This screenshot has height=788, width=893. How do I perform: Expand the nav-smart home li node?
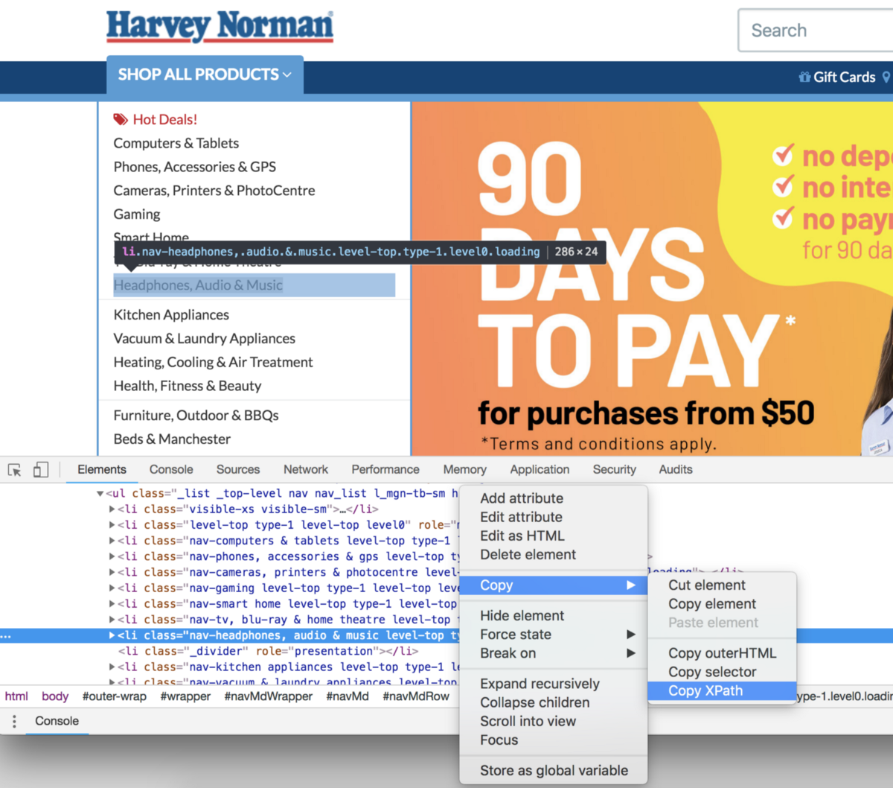pos(112,604)
